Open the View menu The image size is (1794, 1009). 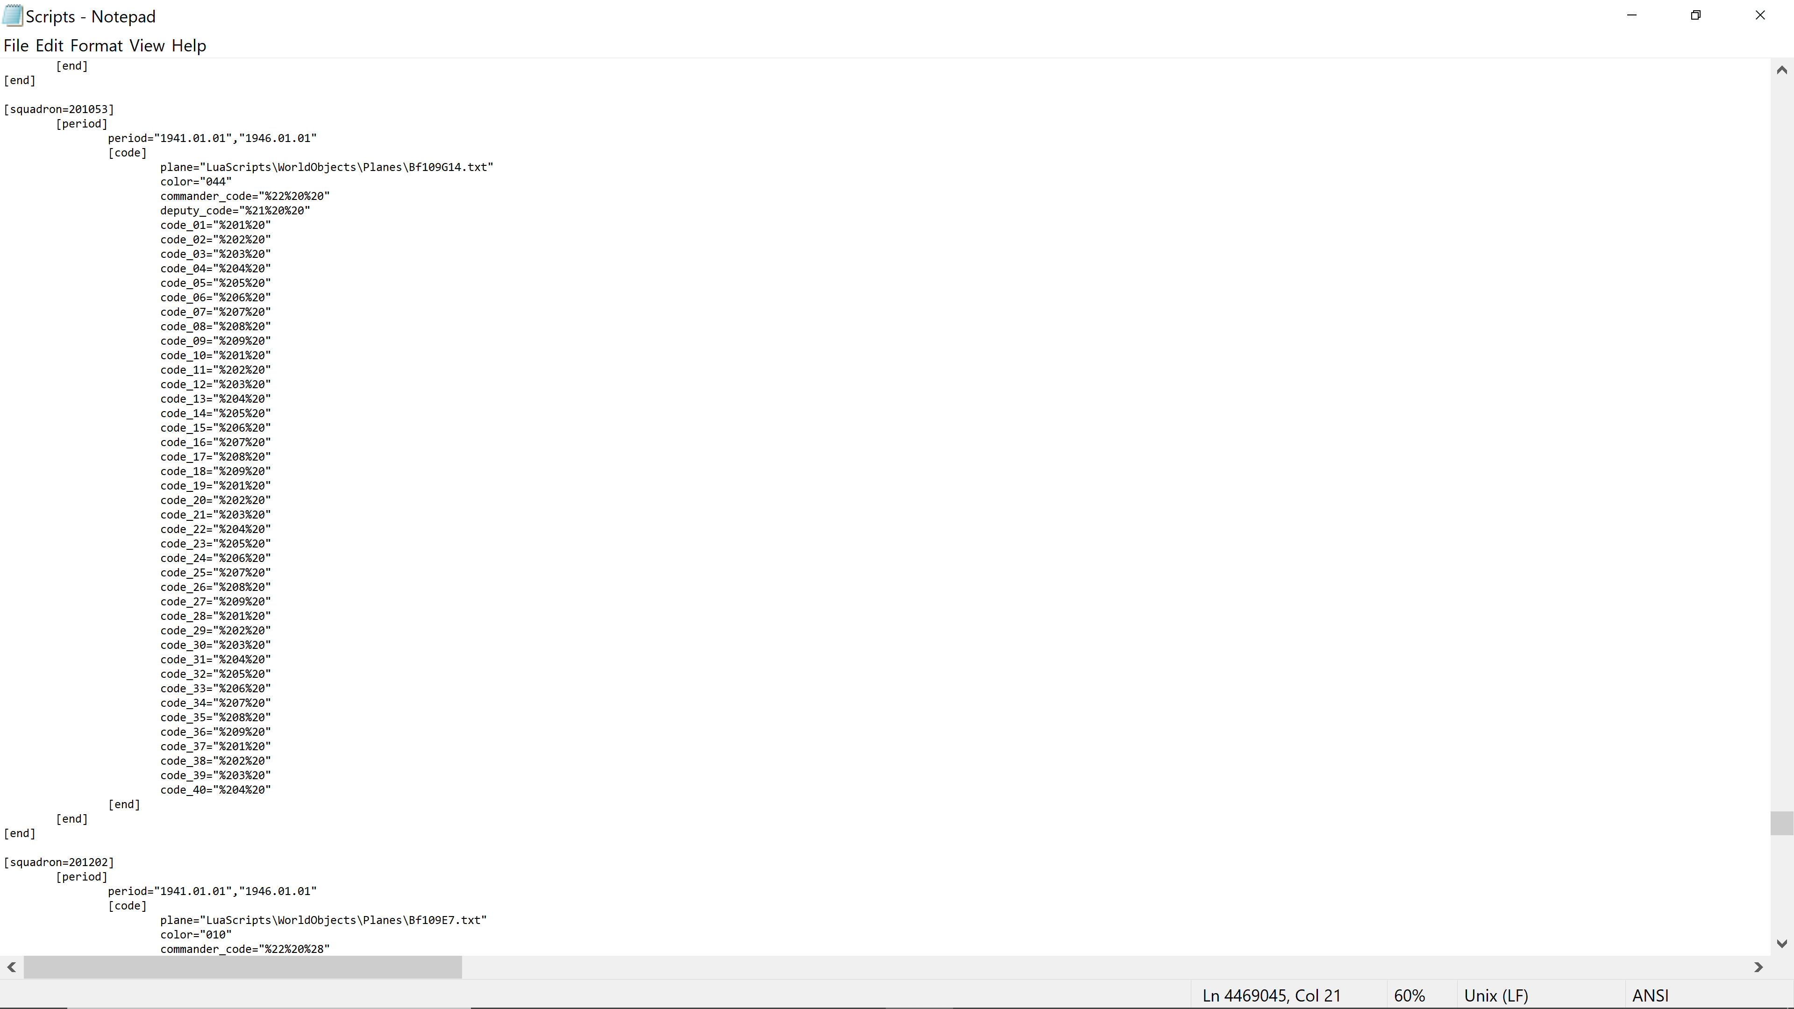coord(147,46)
